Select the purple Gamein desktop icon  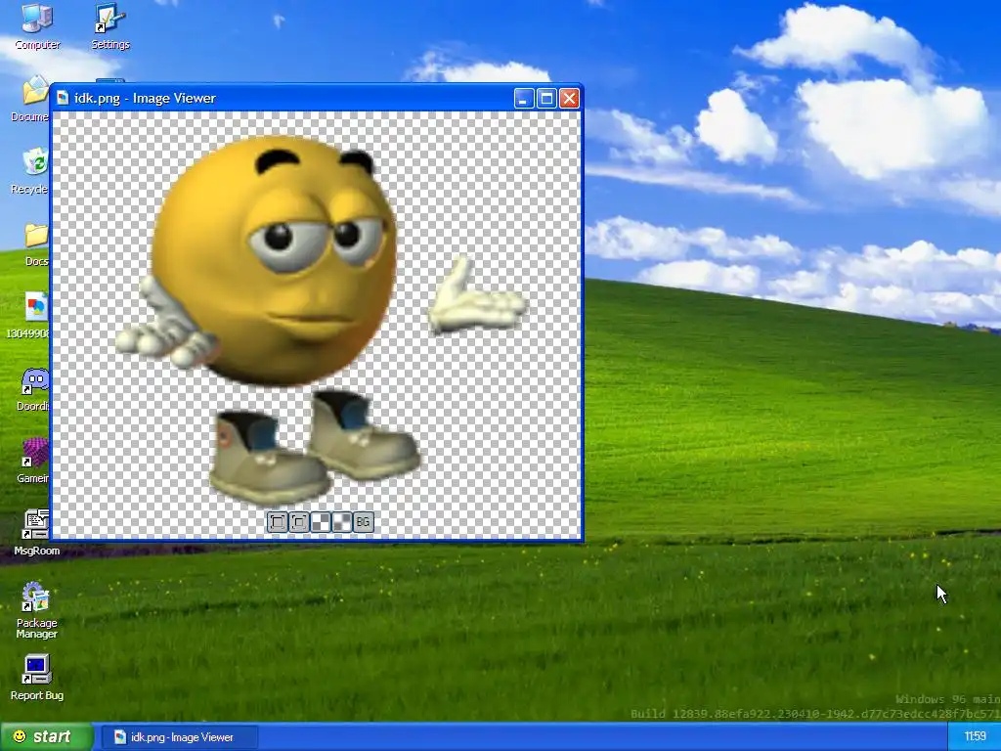(33, 462)
